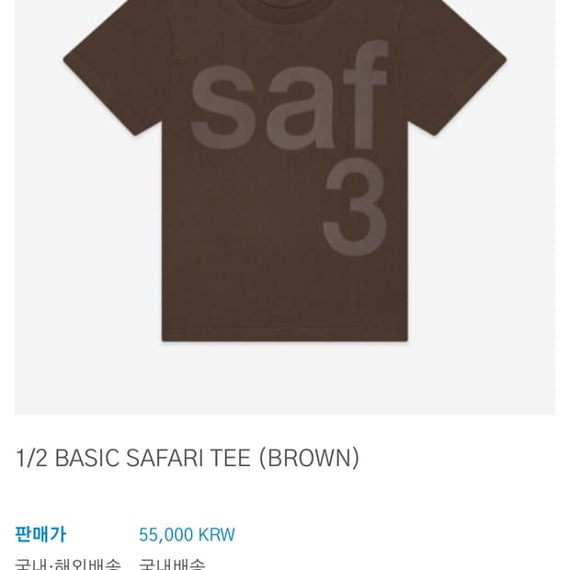The width and height of the screenshot is (570, 570).
Task: Click the bottom hem of the brown tee
Action: pyautogui.click(x=285, y=335)
